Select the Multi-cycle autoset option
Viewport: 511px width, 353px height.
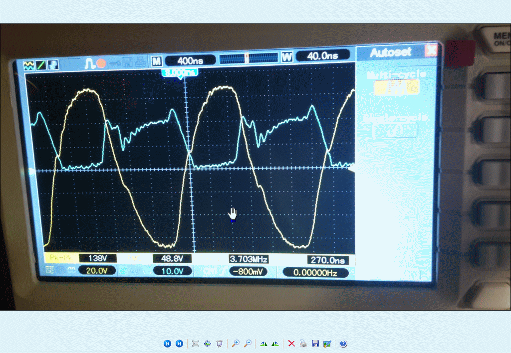(x=397, y=87)
